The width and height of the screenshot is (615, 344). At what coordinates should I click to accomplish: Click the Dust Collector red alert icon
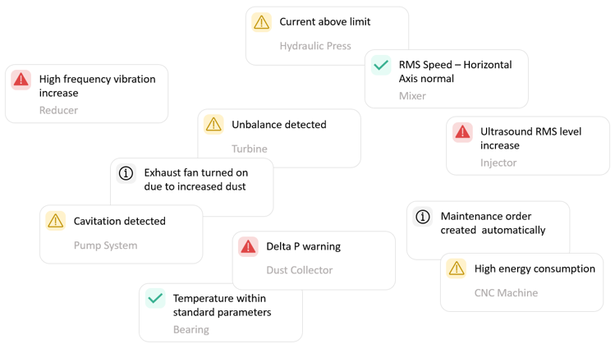coord(248,246)
